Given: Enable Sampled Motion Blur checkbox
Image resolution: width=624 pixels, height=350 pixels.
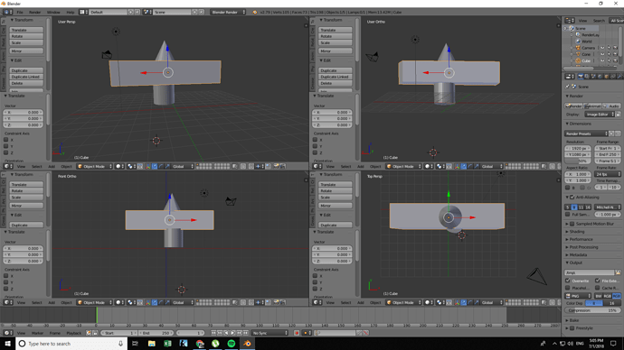Looking at the screenshot, I should tap(572, 224).
